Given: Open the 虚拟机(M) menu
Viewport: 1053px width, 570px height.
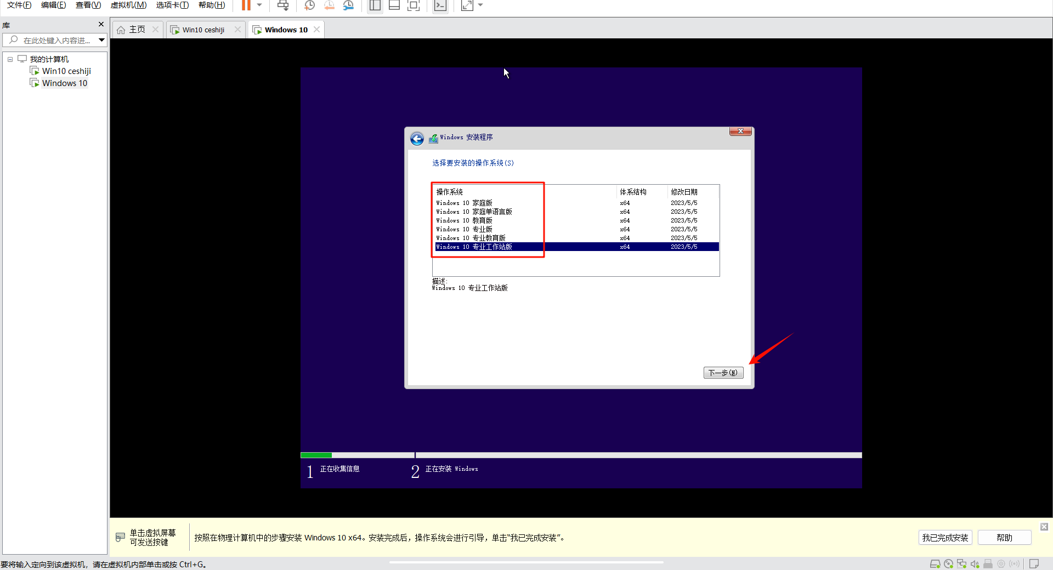Looking at the screenshot, I should tap(128, 5).
